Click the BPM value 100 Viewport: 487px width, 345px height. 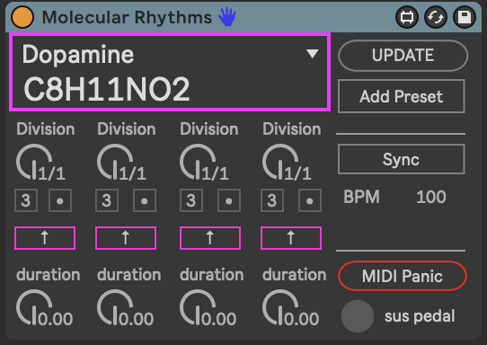tap(431, 197)
